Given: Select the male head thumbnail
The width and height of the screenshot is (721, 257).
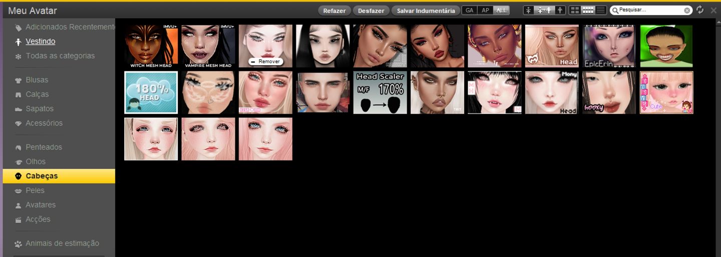Looking at the screenshot, I should 323,92.
